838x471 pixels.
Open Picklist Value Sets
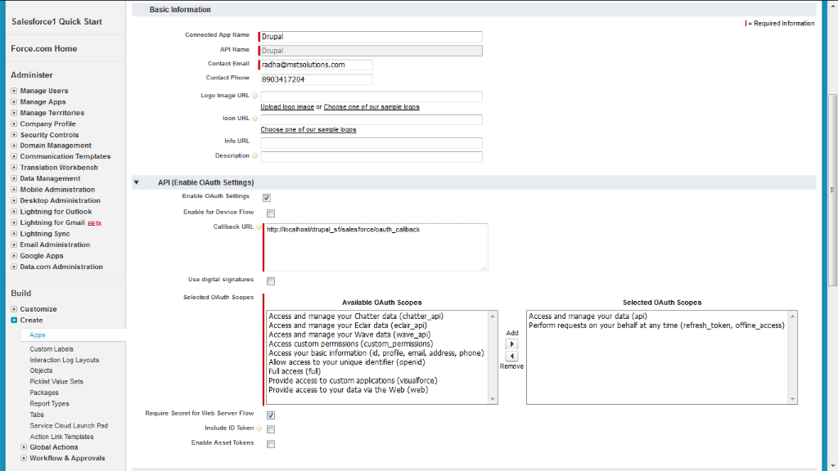[56, 382]
